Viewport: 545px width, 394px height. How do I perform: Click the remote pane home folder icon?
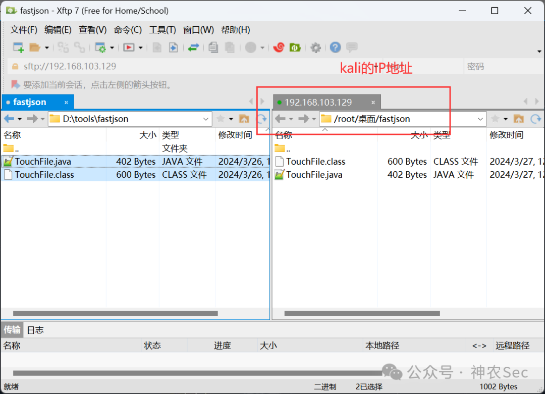pos(519,119)
